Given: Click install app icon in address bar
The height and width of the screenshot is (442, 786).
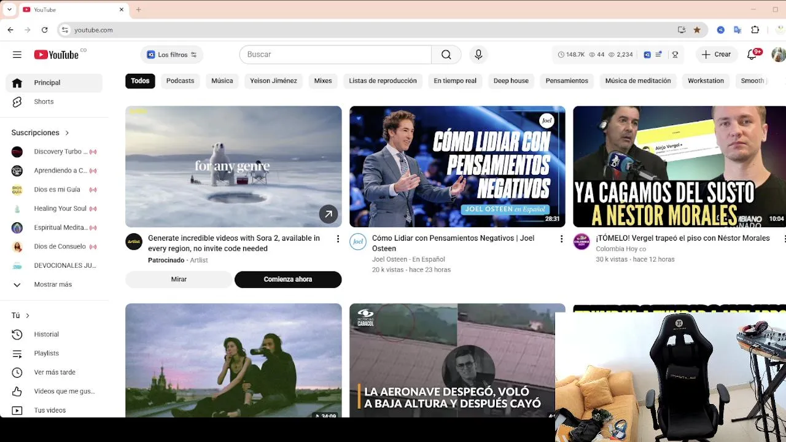Looking at the screenshot, I should [x=682, y=29].
